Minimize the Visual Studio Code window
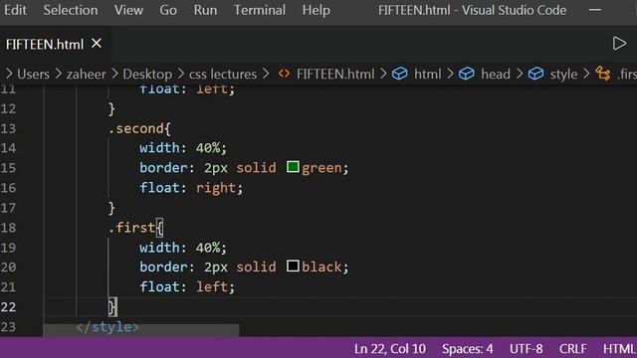 coord(595,10)
